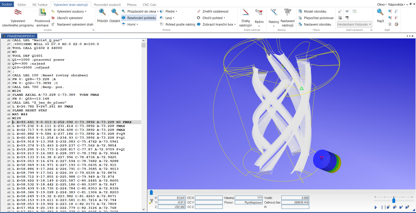
Task: Expand the Vykreslení souboru dropdown
Action: [86, 11]
